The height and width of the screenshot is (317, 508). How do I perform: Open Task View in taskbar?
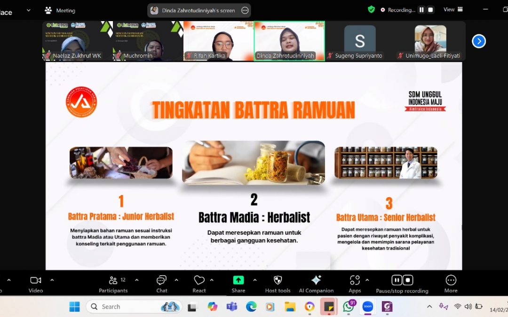point(192,307)
